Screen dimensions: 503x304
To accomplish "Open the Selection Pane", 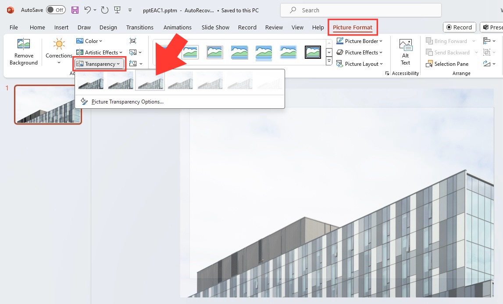I will pos(447,64).
